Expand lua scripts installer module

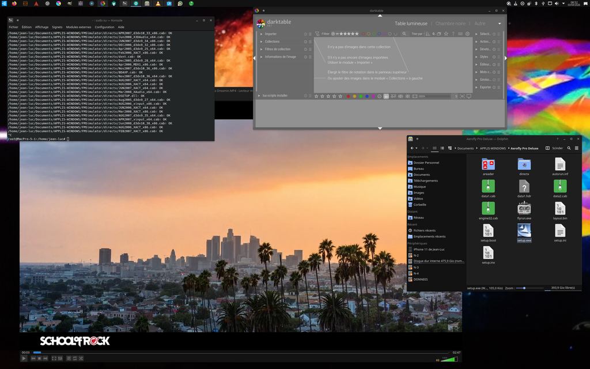pos(259,96)
